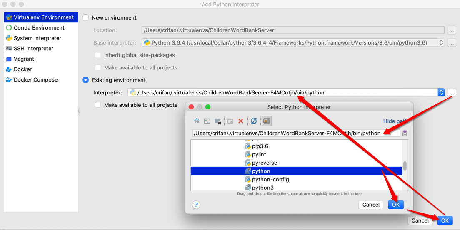Browse for existing Interpreter with ellipsis button
Image resolution: width=460 pixels, height=230 pixels.
click(452, 93)
